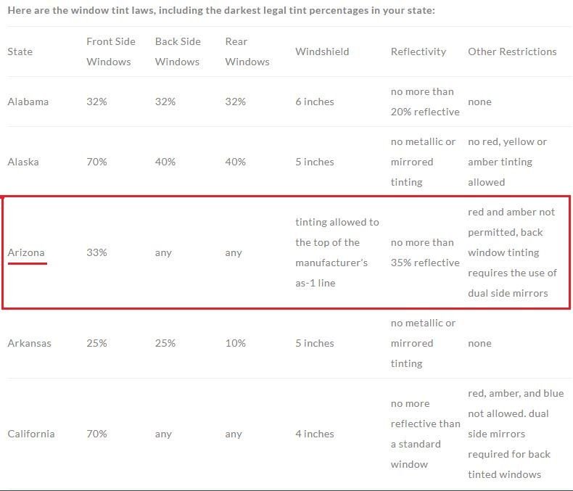This screenshot has height=491, width=573.
Task: Select California's 4 inches windshield cell
Action: [x=315, y=434]
